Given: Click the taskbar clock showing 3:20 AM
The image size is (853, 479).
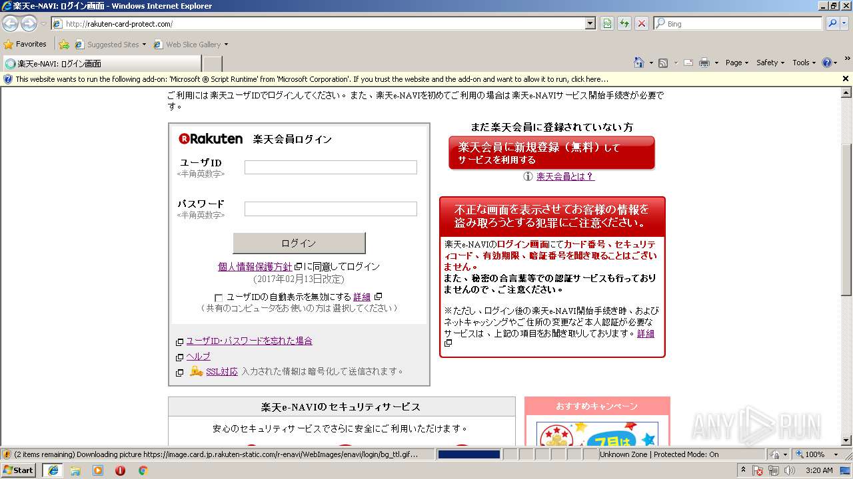Looking at the screenshot, I should pyautogui.click(x=818, y=470).
